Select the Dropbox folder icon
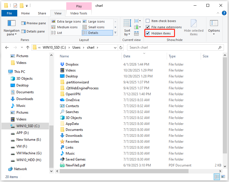 [62, 64]
